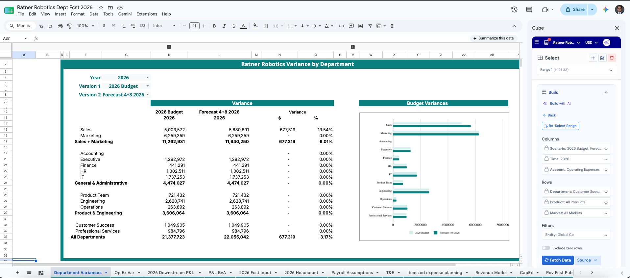Insert comment icon in toolbar
Viewport: 630px width, 278px height.
point(351,26)
